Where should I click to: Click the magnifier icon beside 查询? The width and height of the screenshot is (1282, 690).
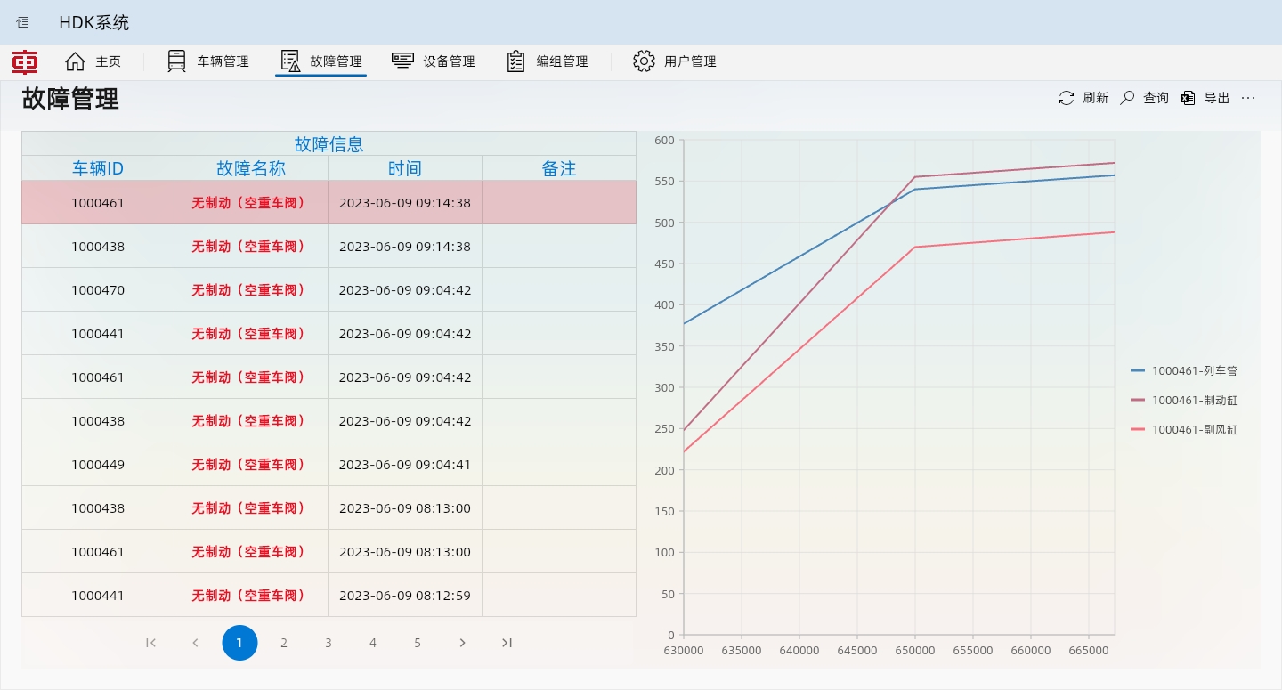point(1127,98)
